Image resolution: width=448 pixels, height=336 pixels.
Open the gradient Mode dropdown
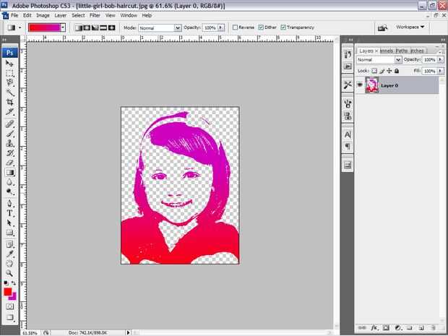[158, 27]
